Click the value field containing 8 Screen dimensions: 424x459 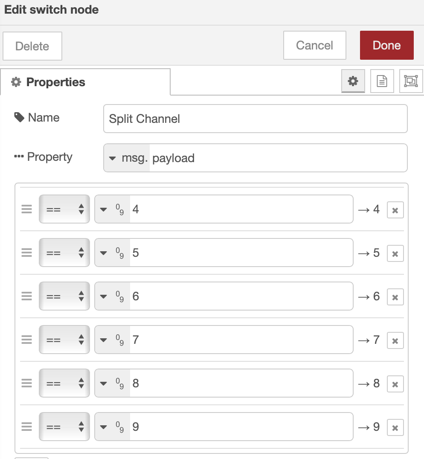pyautogui.click(x=241, y=383)
